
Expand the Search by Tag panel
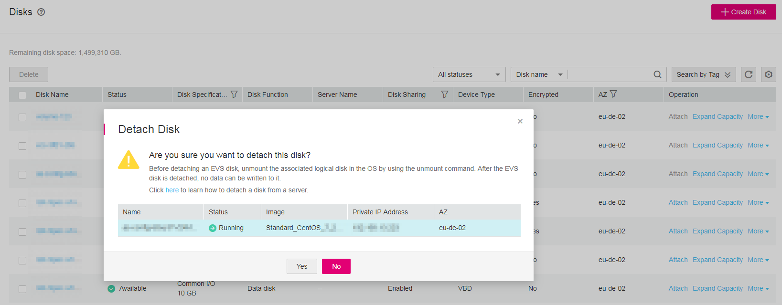point(704,74)
